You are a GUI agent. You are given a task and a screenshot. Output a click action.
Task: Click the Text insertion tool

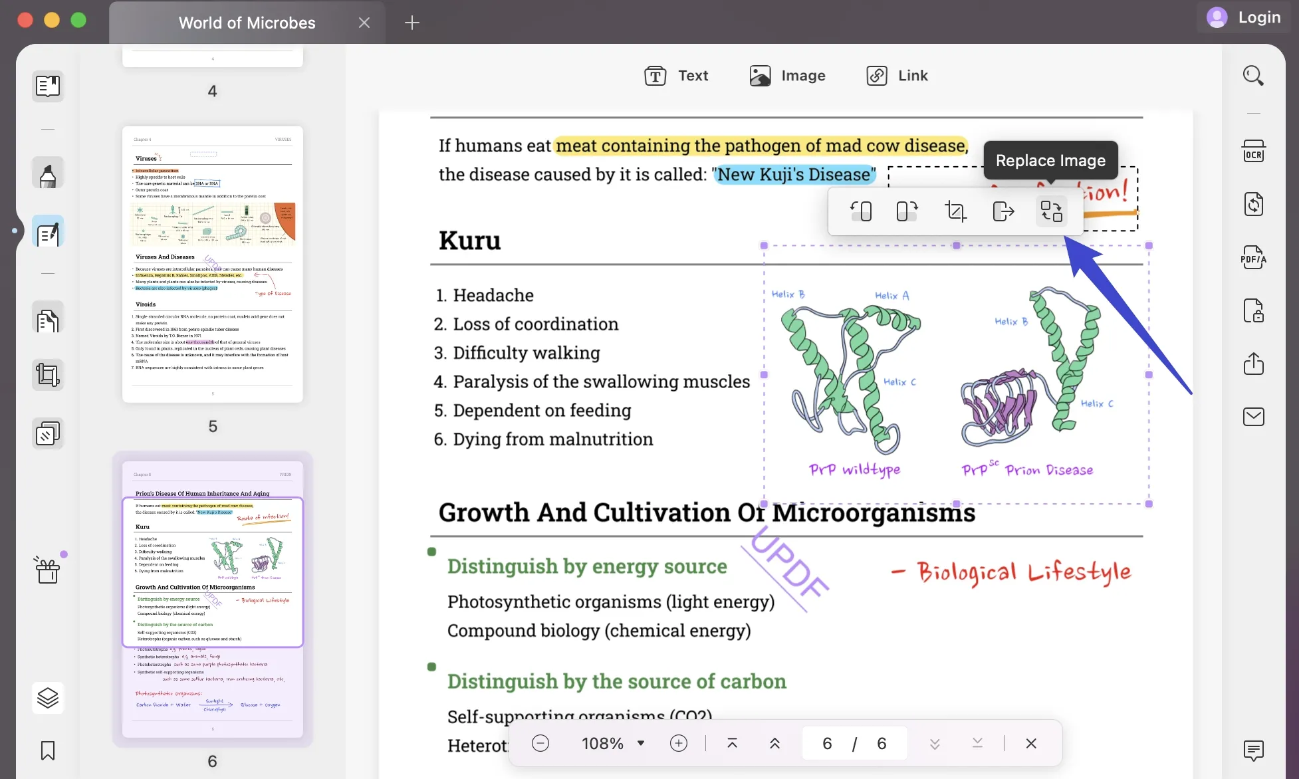click(676, 75)
